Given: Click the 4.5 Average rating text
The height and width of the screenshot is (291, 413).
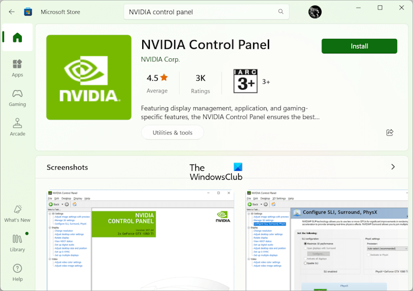Looking at the screenshot, I should pos(157,83).
